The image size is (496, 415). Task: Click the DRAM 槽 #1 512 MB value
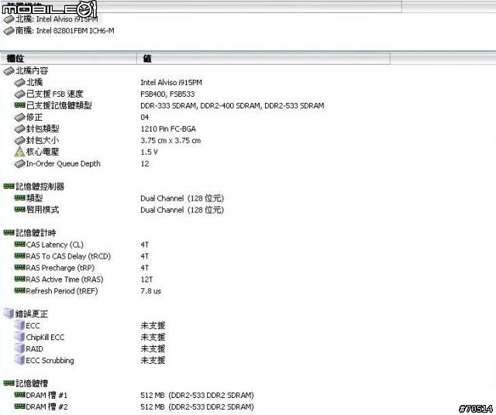click(x=197, y=395)
